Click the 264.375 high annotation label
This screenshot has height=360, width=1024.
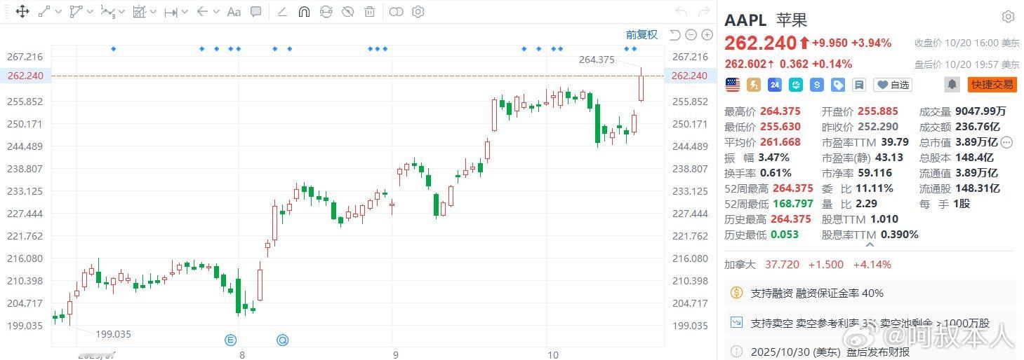pos(597,60)
